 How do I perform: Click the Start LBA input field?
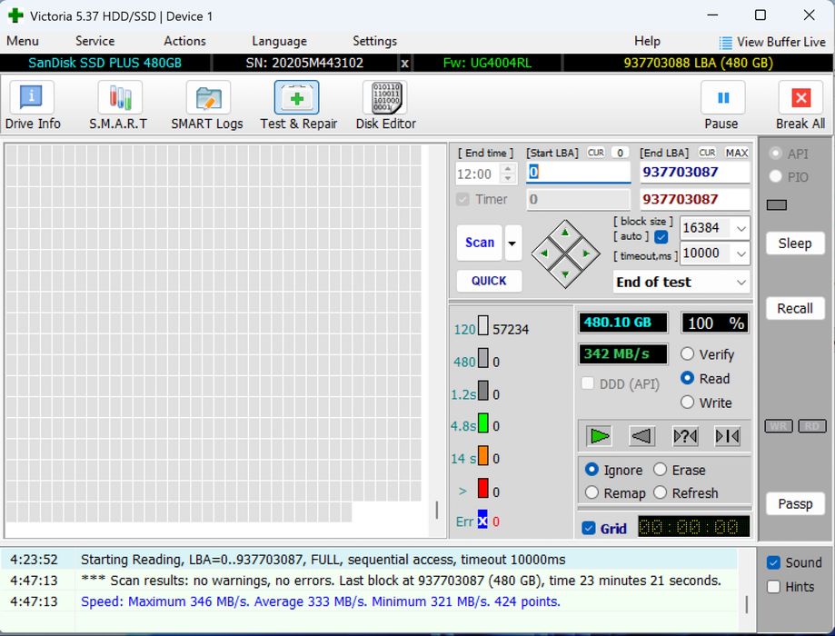coord(579,172)
